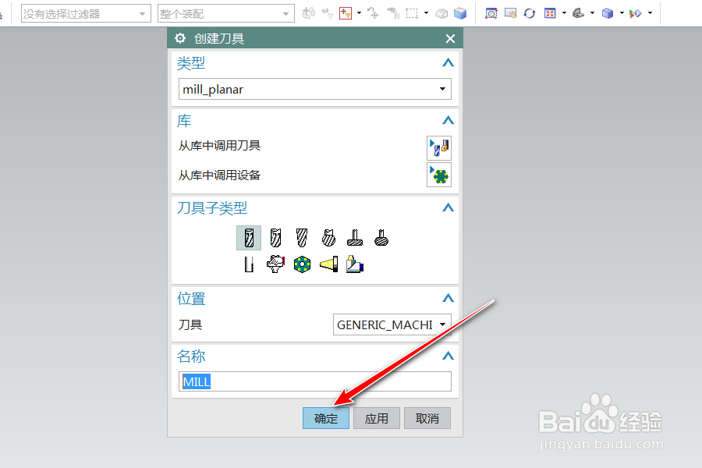Image resolution: width=702 pixels, height=468 pixels.
Task: Select the yellow cone pocket subtype icon
Action: pos(328,264)
